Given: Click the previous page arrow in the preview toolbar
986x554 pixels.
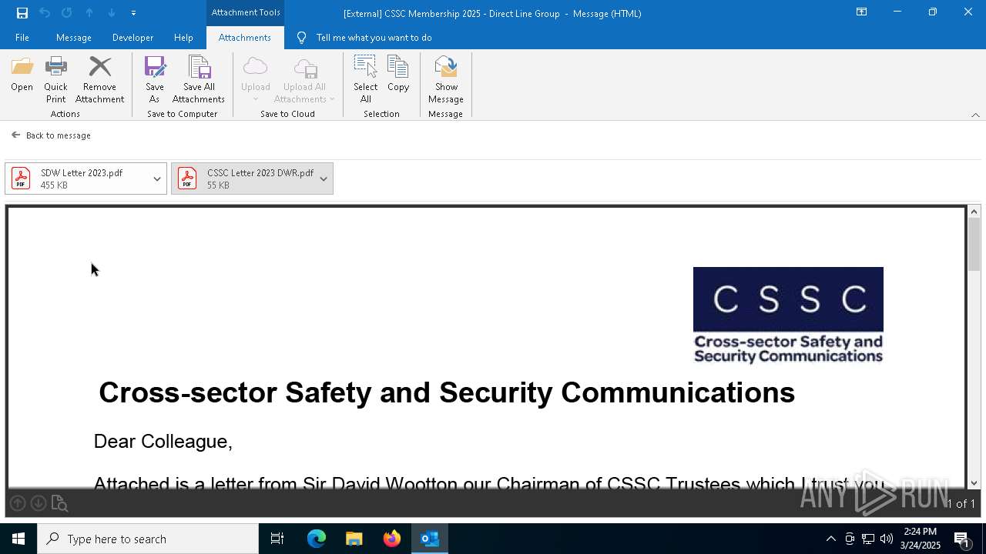Looking at the screenshot, I should point(18,503).
